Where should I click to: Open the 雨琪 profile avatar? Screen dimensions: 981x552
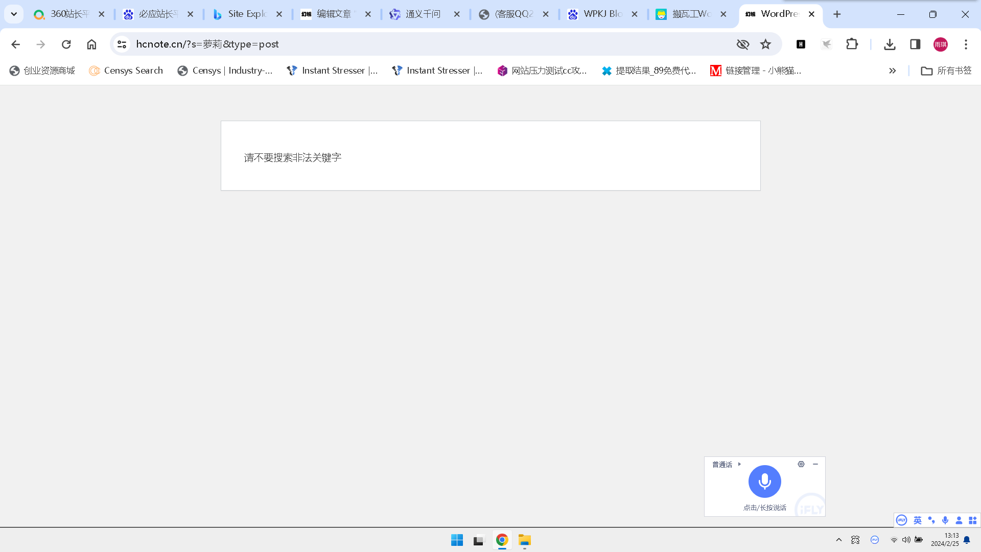coord(941,44)
